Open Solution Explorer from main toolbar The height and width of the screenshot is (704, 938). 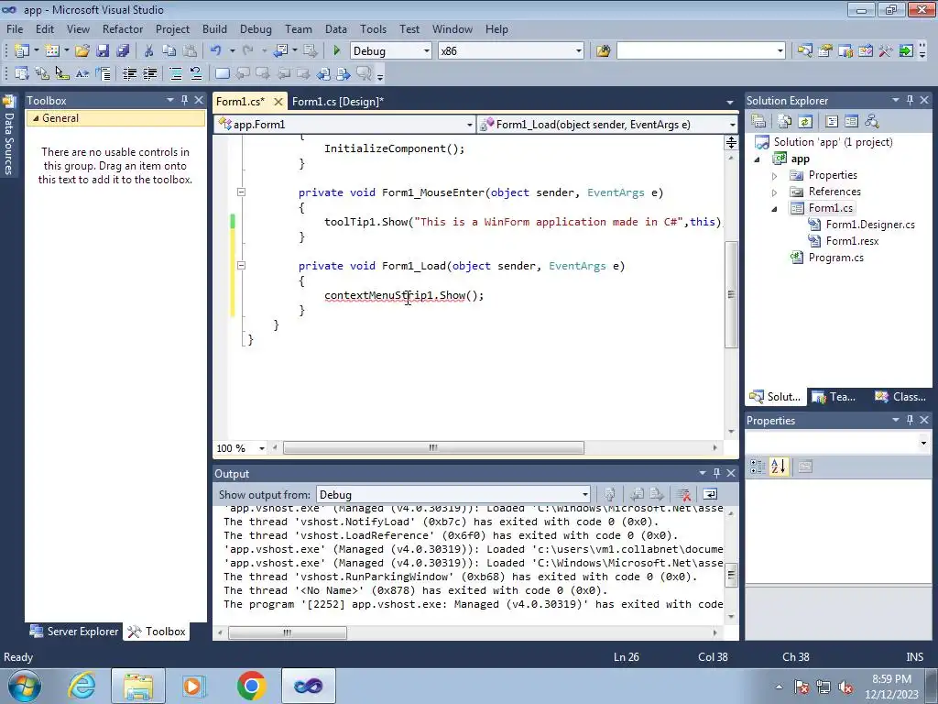(x=804, y=51)
